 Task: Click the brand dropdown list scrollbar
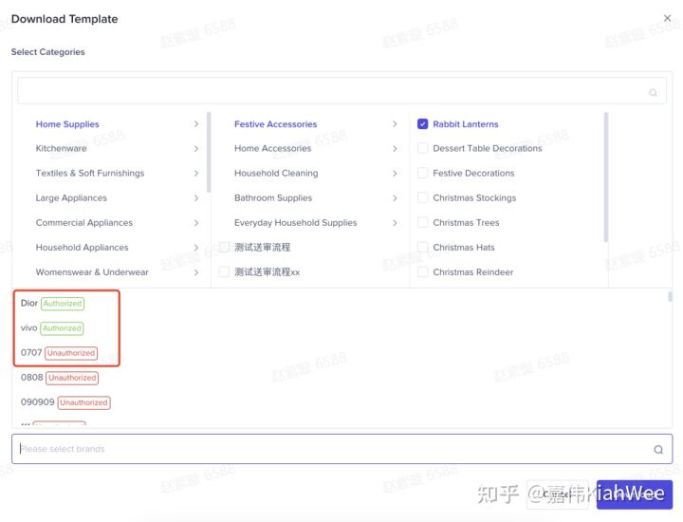670,297
